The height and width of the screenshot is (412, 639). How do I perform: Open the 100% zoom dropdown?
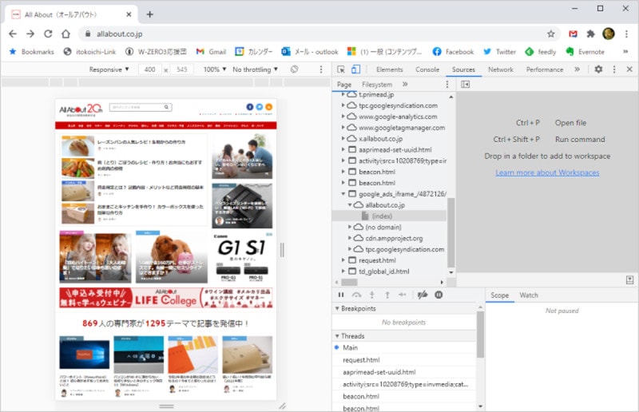pos(215,69)
